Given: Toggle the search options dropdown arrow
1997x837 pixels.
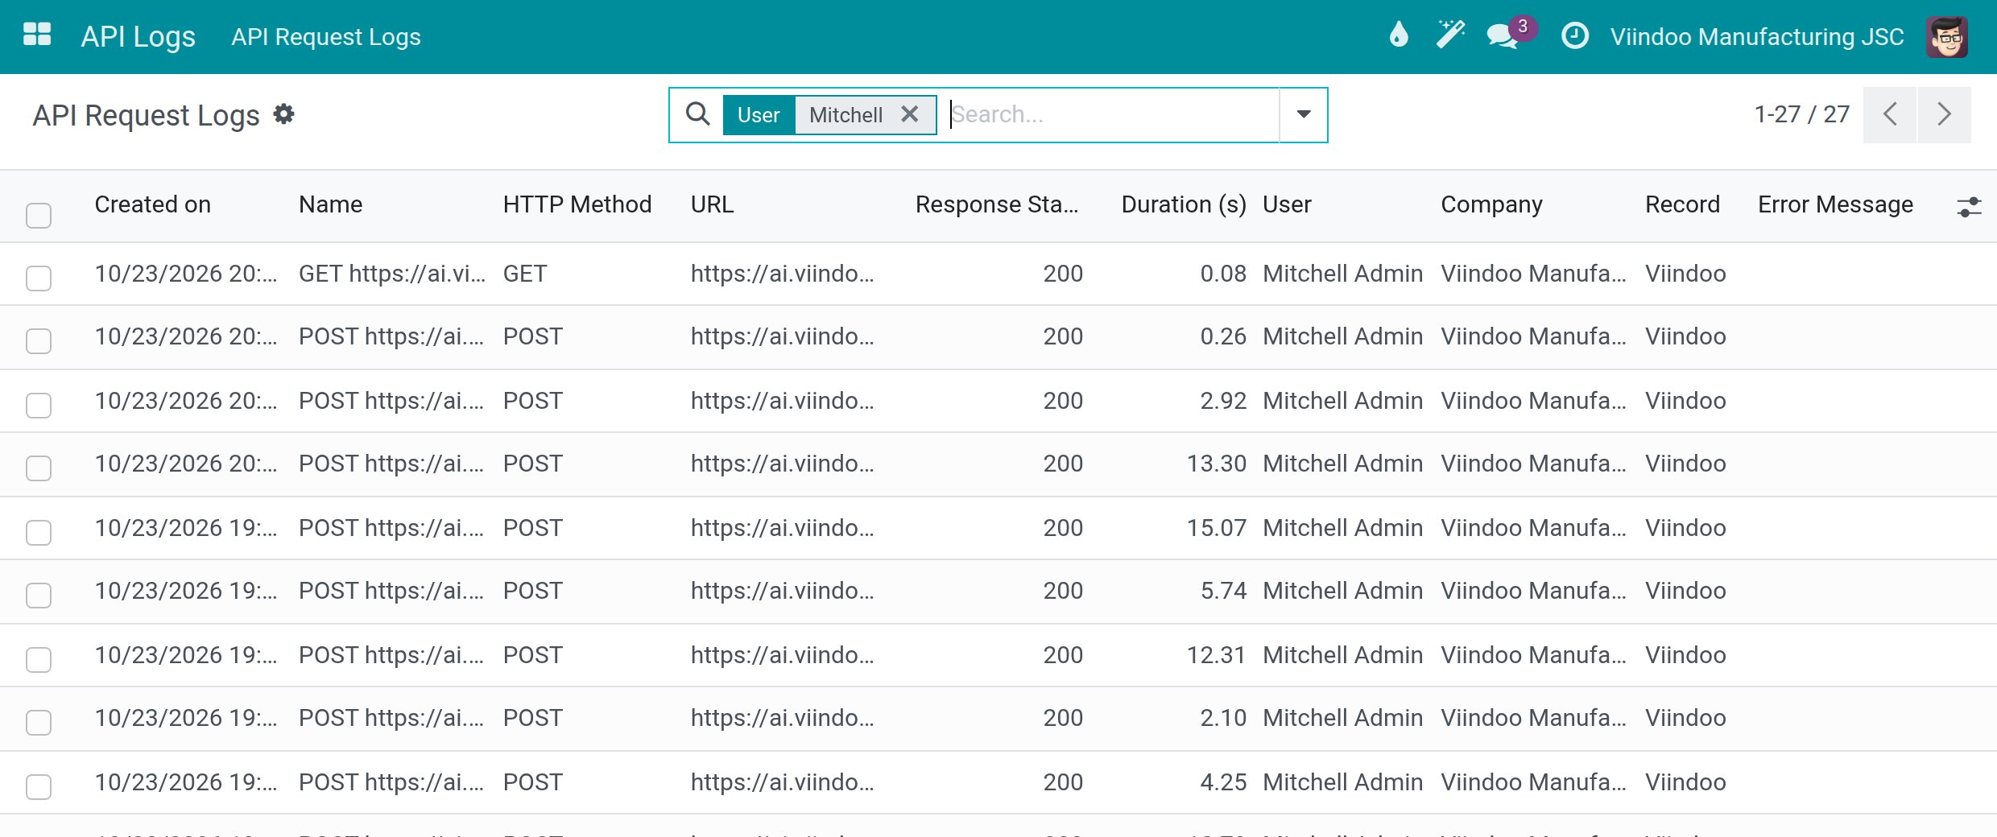Looking at the screenshot, I should (1304, 114).
